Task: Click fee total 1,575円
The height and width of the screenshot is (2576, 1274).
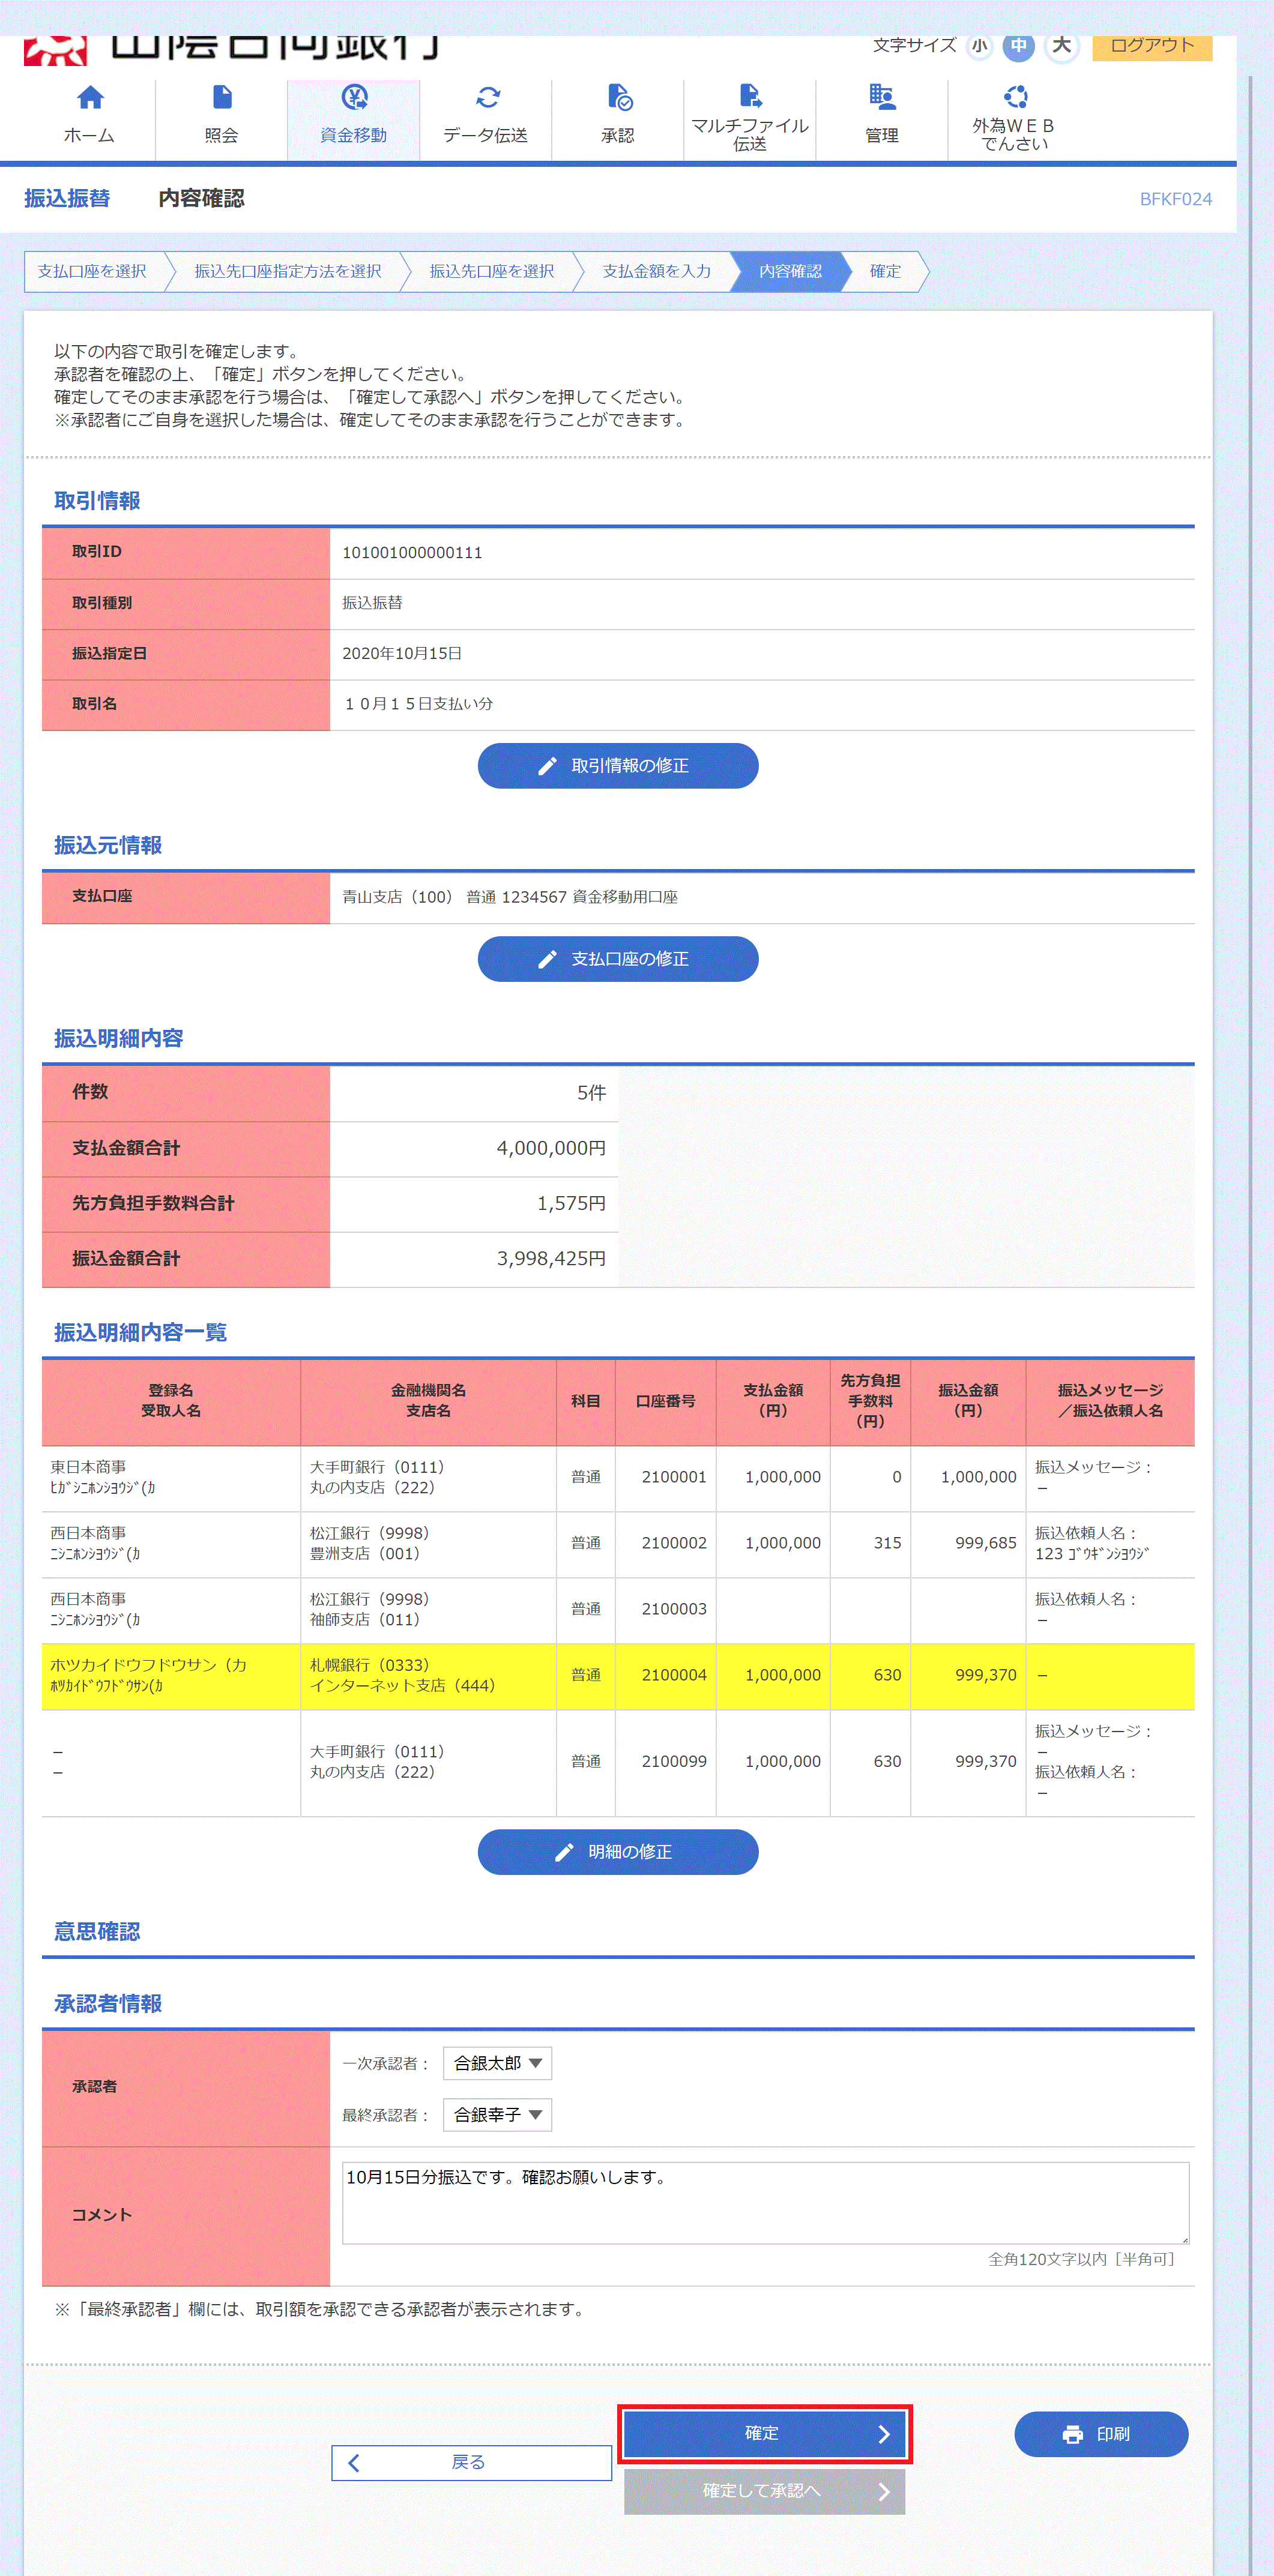Action: [571, 1204]
